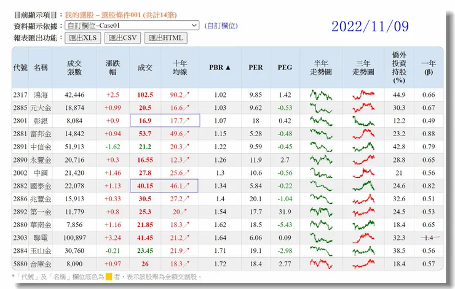Select stock name 富邦金
This screenshot has height=289, width=455.
click(x=41, y=134)
